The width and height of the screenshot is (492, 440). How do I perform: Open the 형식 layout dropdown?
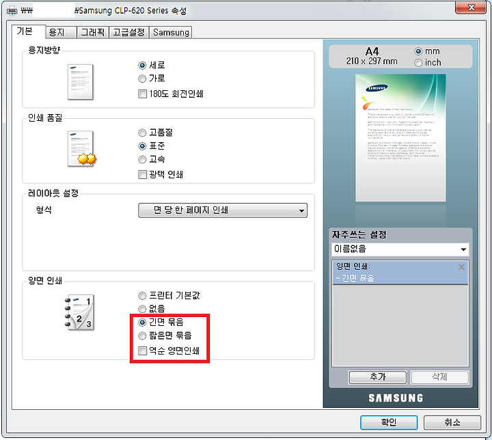click(223, 210)
